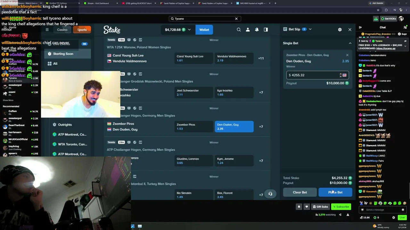This screenshot has width=410, height=230.
Task: Open live stream icon for Hagen Piros match
Action: (129, 108)
